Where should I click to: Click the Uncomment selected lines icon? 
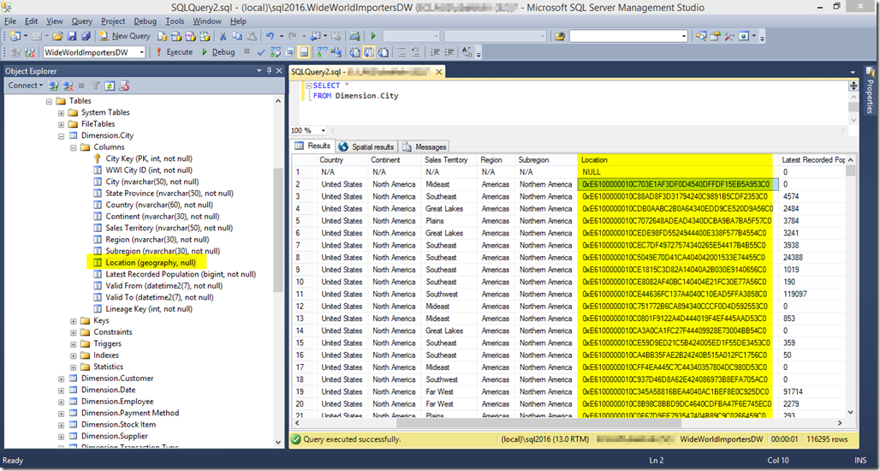click(x=416, y=52)
